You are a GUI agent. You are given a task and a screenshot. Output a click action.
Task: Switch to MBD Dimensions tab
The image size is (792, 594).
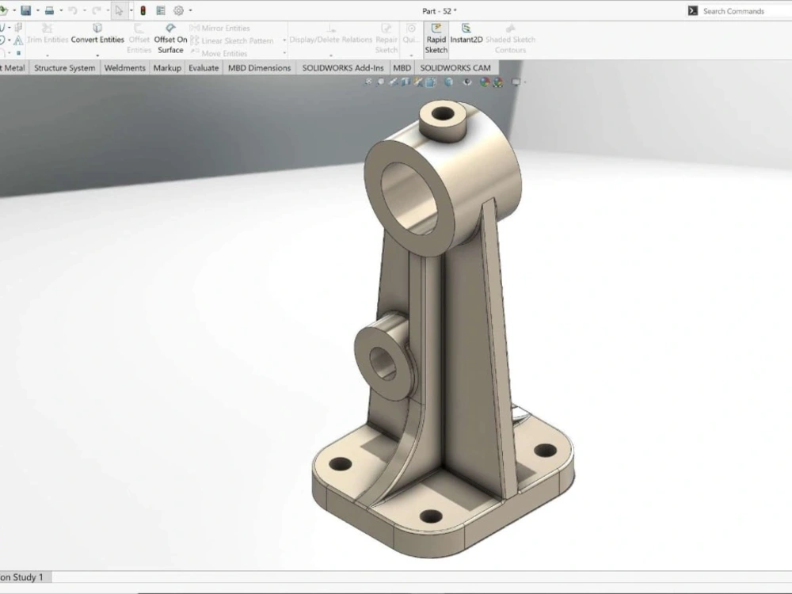[x=259, y=67]
